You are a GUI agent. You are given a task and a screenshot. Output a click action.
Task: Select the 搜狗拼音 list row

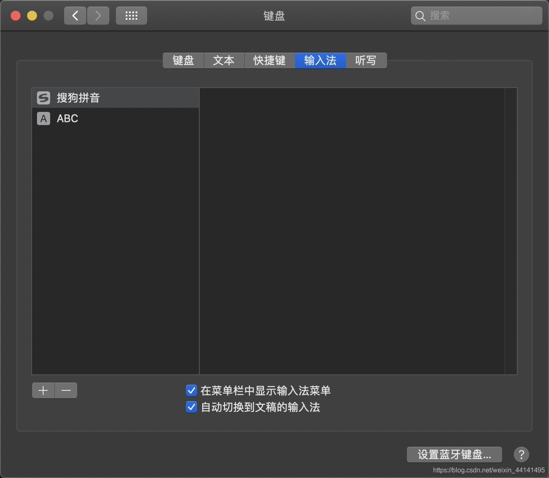tap(115, 98)
